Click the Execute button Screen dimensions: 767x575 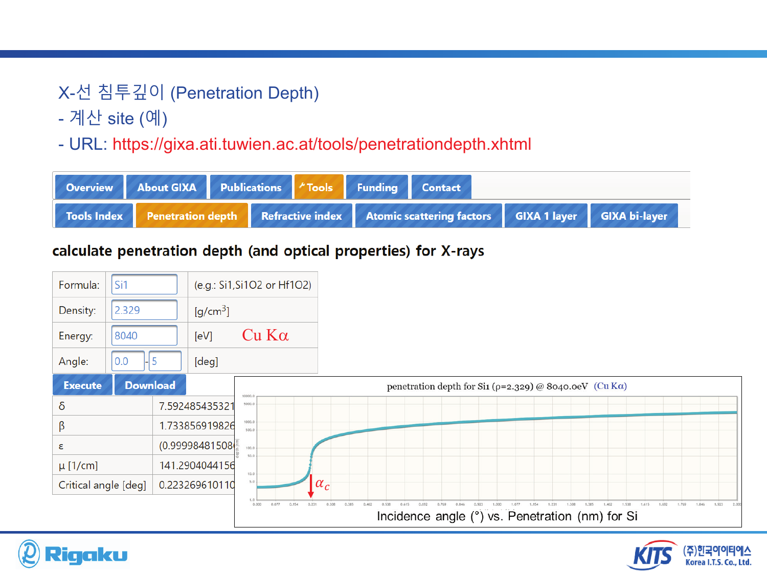click(x=82, y=385)
